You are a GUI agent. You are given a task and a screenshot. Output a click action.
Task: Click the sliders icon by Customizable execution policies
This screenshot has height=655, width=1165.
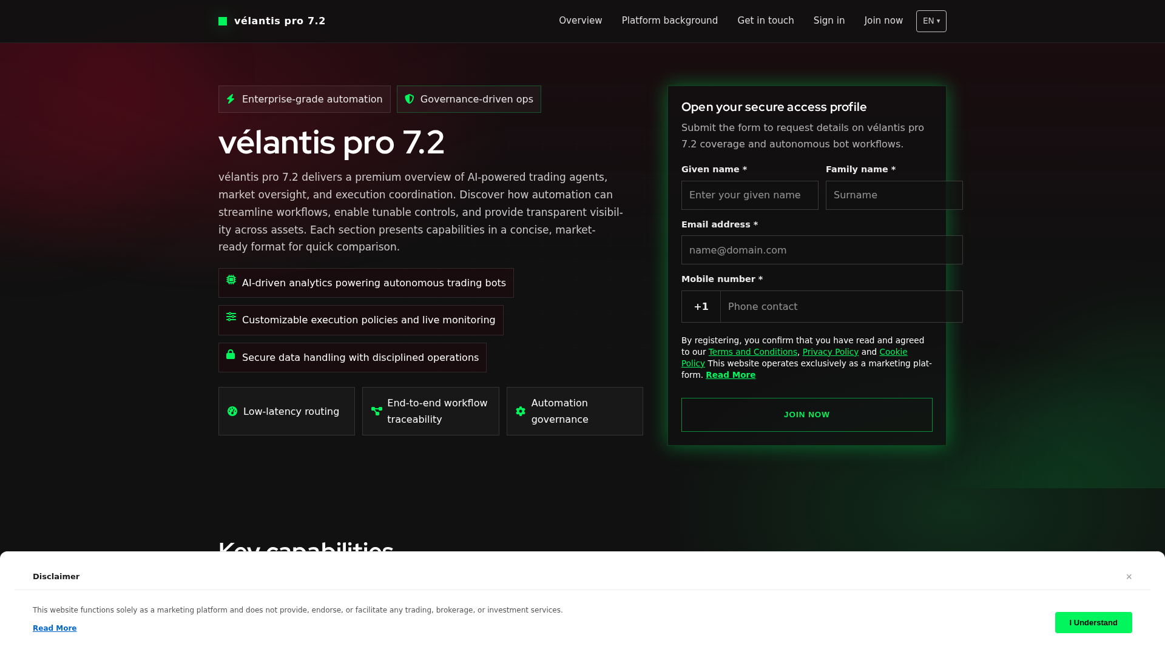click(231, 317)
